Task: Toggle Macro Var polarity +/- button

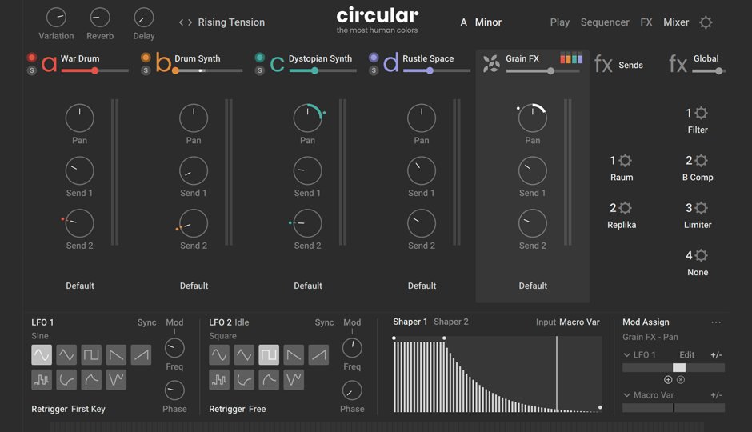Action: pyautogui.click(x=716, y=395)
